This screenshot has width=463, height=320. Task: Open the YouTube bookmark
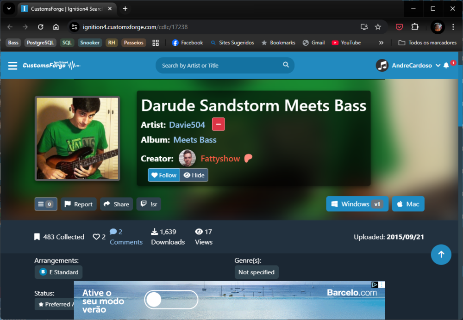pos(346,43)
